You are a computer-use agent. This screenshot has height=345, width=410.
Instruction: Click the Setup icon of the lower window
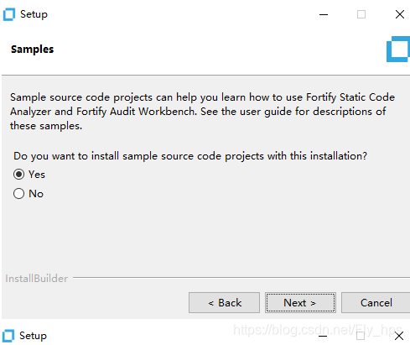[x=8, y=336]
